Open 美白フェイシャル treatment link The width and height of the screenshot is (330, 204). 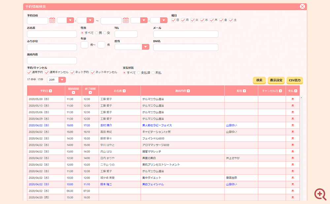tap(153, 185)
